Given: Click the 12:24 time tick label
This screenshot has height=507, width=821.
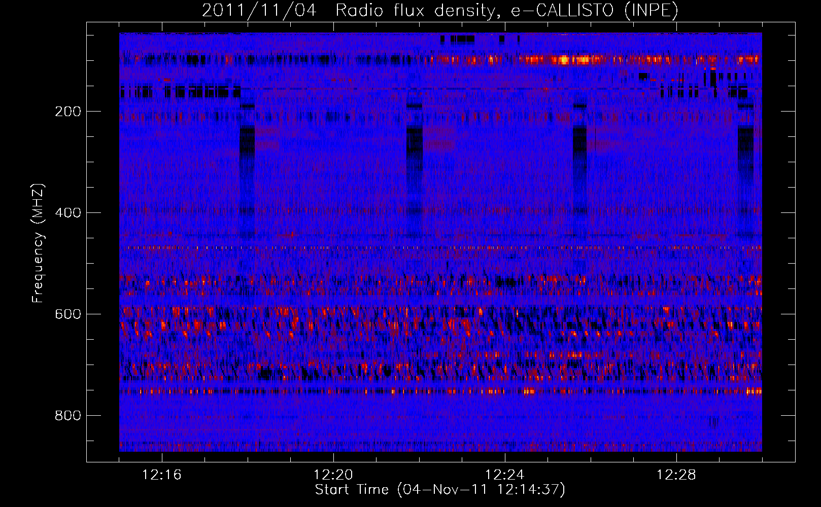Looking at the screenshot, I should pyautogui.click(x=504, y=475).
